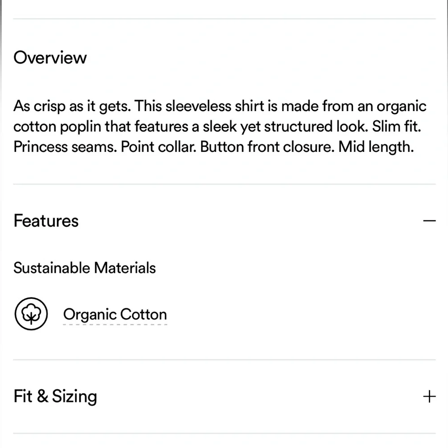Open the Organic Cotton dotted-underline link
The width and height of the screenshot is (448, 448).
click(115, 314)
